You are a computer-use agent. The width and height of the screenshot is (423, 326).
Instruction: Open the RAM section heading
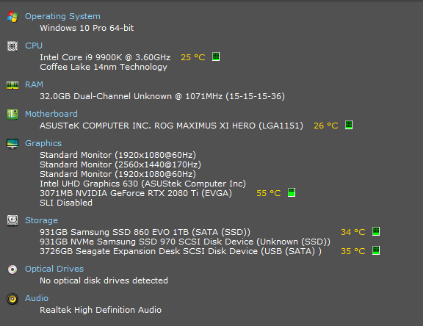point(34,84)
